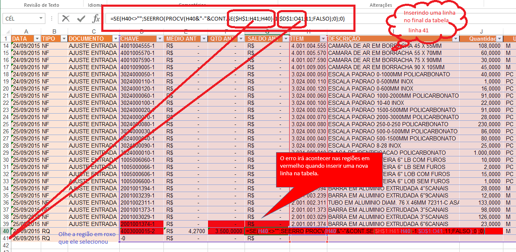This screenshot has height=252, width=516.
Task: Select item code 2.001.001.374
Action: (x=308, y=224)
